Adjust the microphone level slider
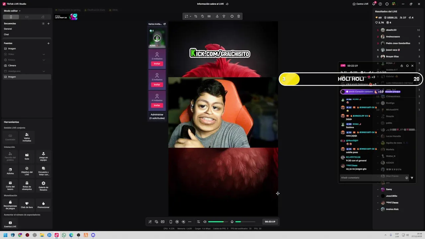This screenshot has height=239, width=425. tap(245, 222)
